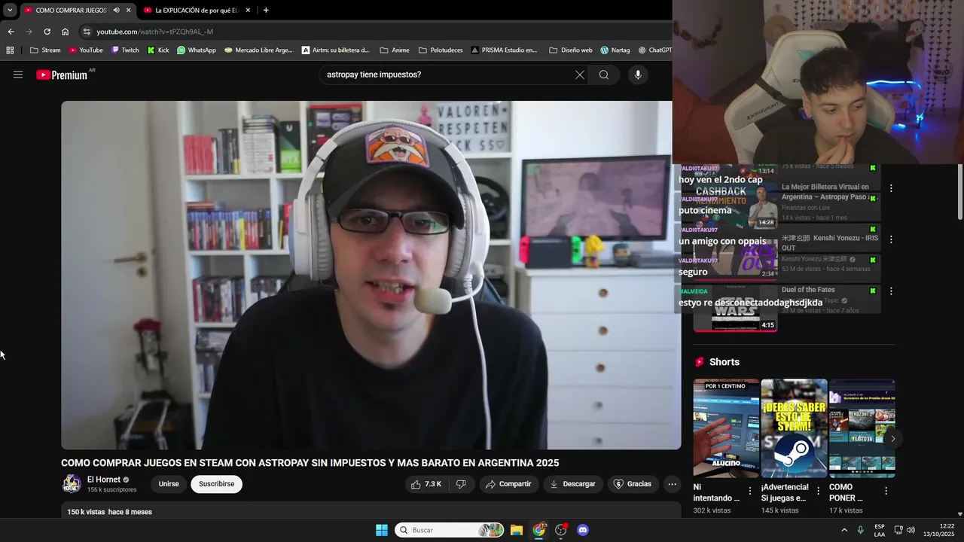Open options for short '¡Advertencia!'
The image size is (964, 542).
click(x=818, y=491)
